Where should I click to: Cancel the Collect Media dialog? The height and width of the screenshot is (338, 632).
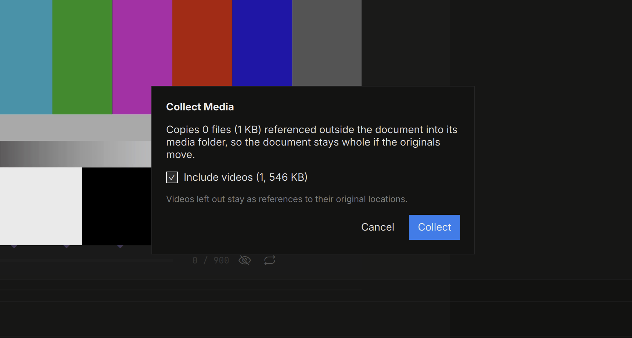click(378, 227)
